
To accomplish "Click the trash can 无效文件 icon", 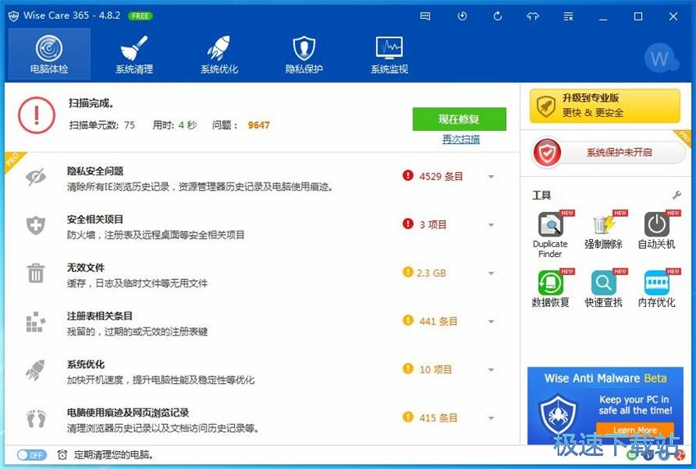I will (x=35, y=273).
